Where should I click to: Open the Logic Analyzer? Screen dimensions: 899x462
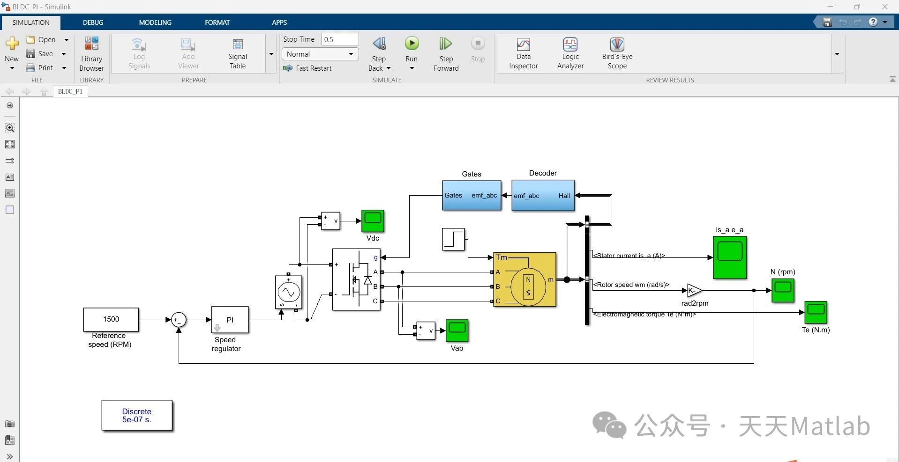point(570,52)
